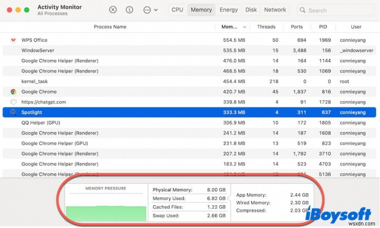Image resolution: width=380 pixels, height=228 pixels.
Task: Click the Wired Memory 2.30 GB value
Action: tap(299, 202)
